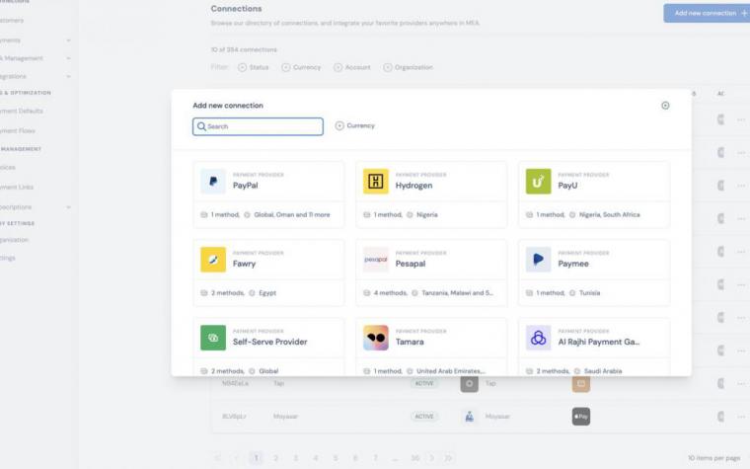This screenshot has width=750, height=469.
Task: Click the ACTIVE badge in Tap row
Action: [424, 383]
